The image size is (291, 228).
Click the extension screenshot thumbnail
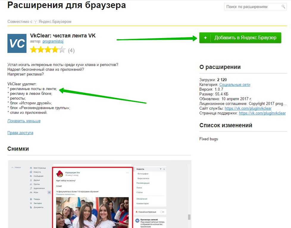99,194
